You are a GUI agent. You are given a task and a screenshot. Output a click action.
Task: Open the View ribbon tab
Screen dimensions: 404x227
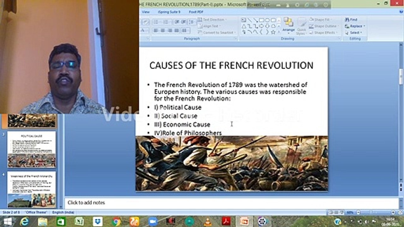pos(146,12)
